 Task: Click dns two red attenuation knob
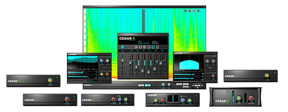pos(251,98)
